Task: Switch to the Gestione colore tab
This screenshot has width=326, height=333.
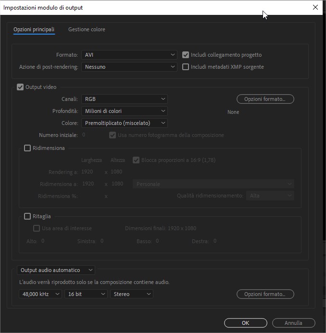Action: click(x=87, y=30)
